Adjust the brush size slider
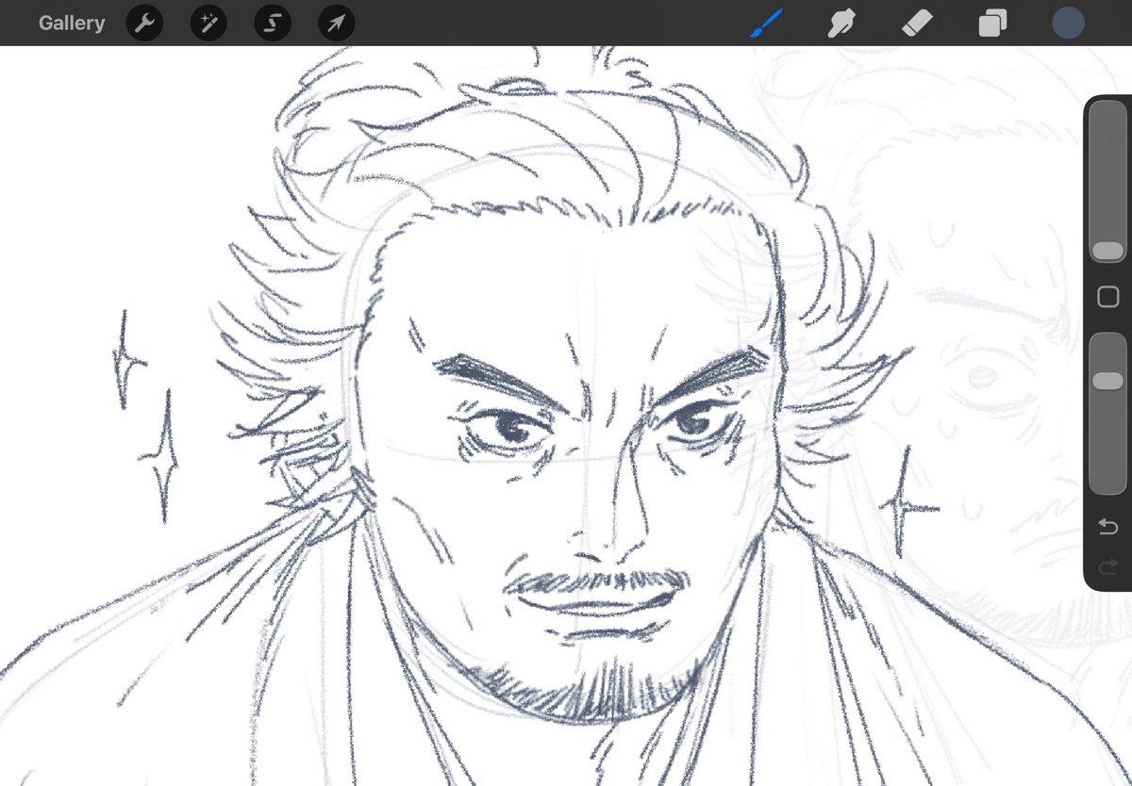1132x786 pixels. pos(1107,181)
